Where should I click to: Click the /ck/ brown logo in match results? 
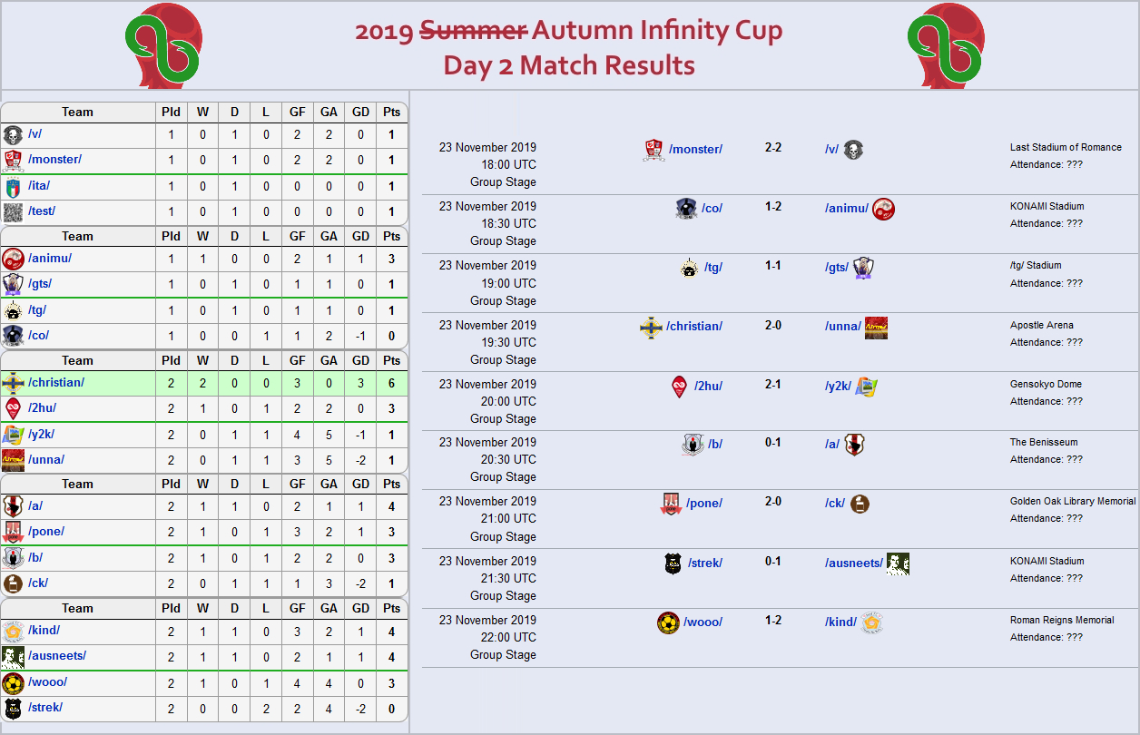(860, 504)
